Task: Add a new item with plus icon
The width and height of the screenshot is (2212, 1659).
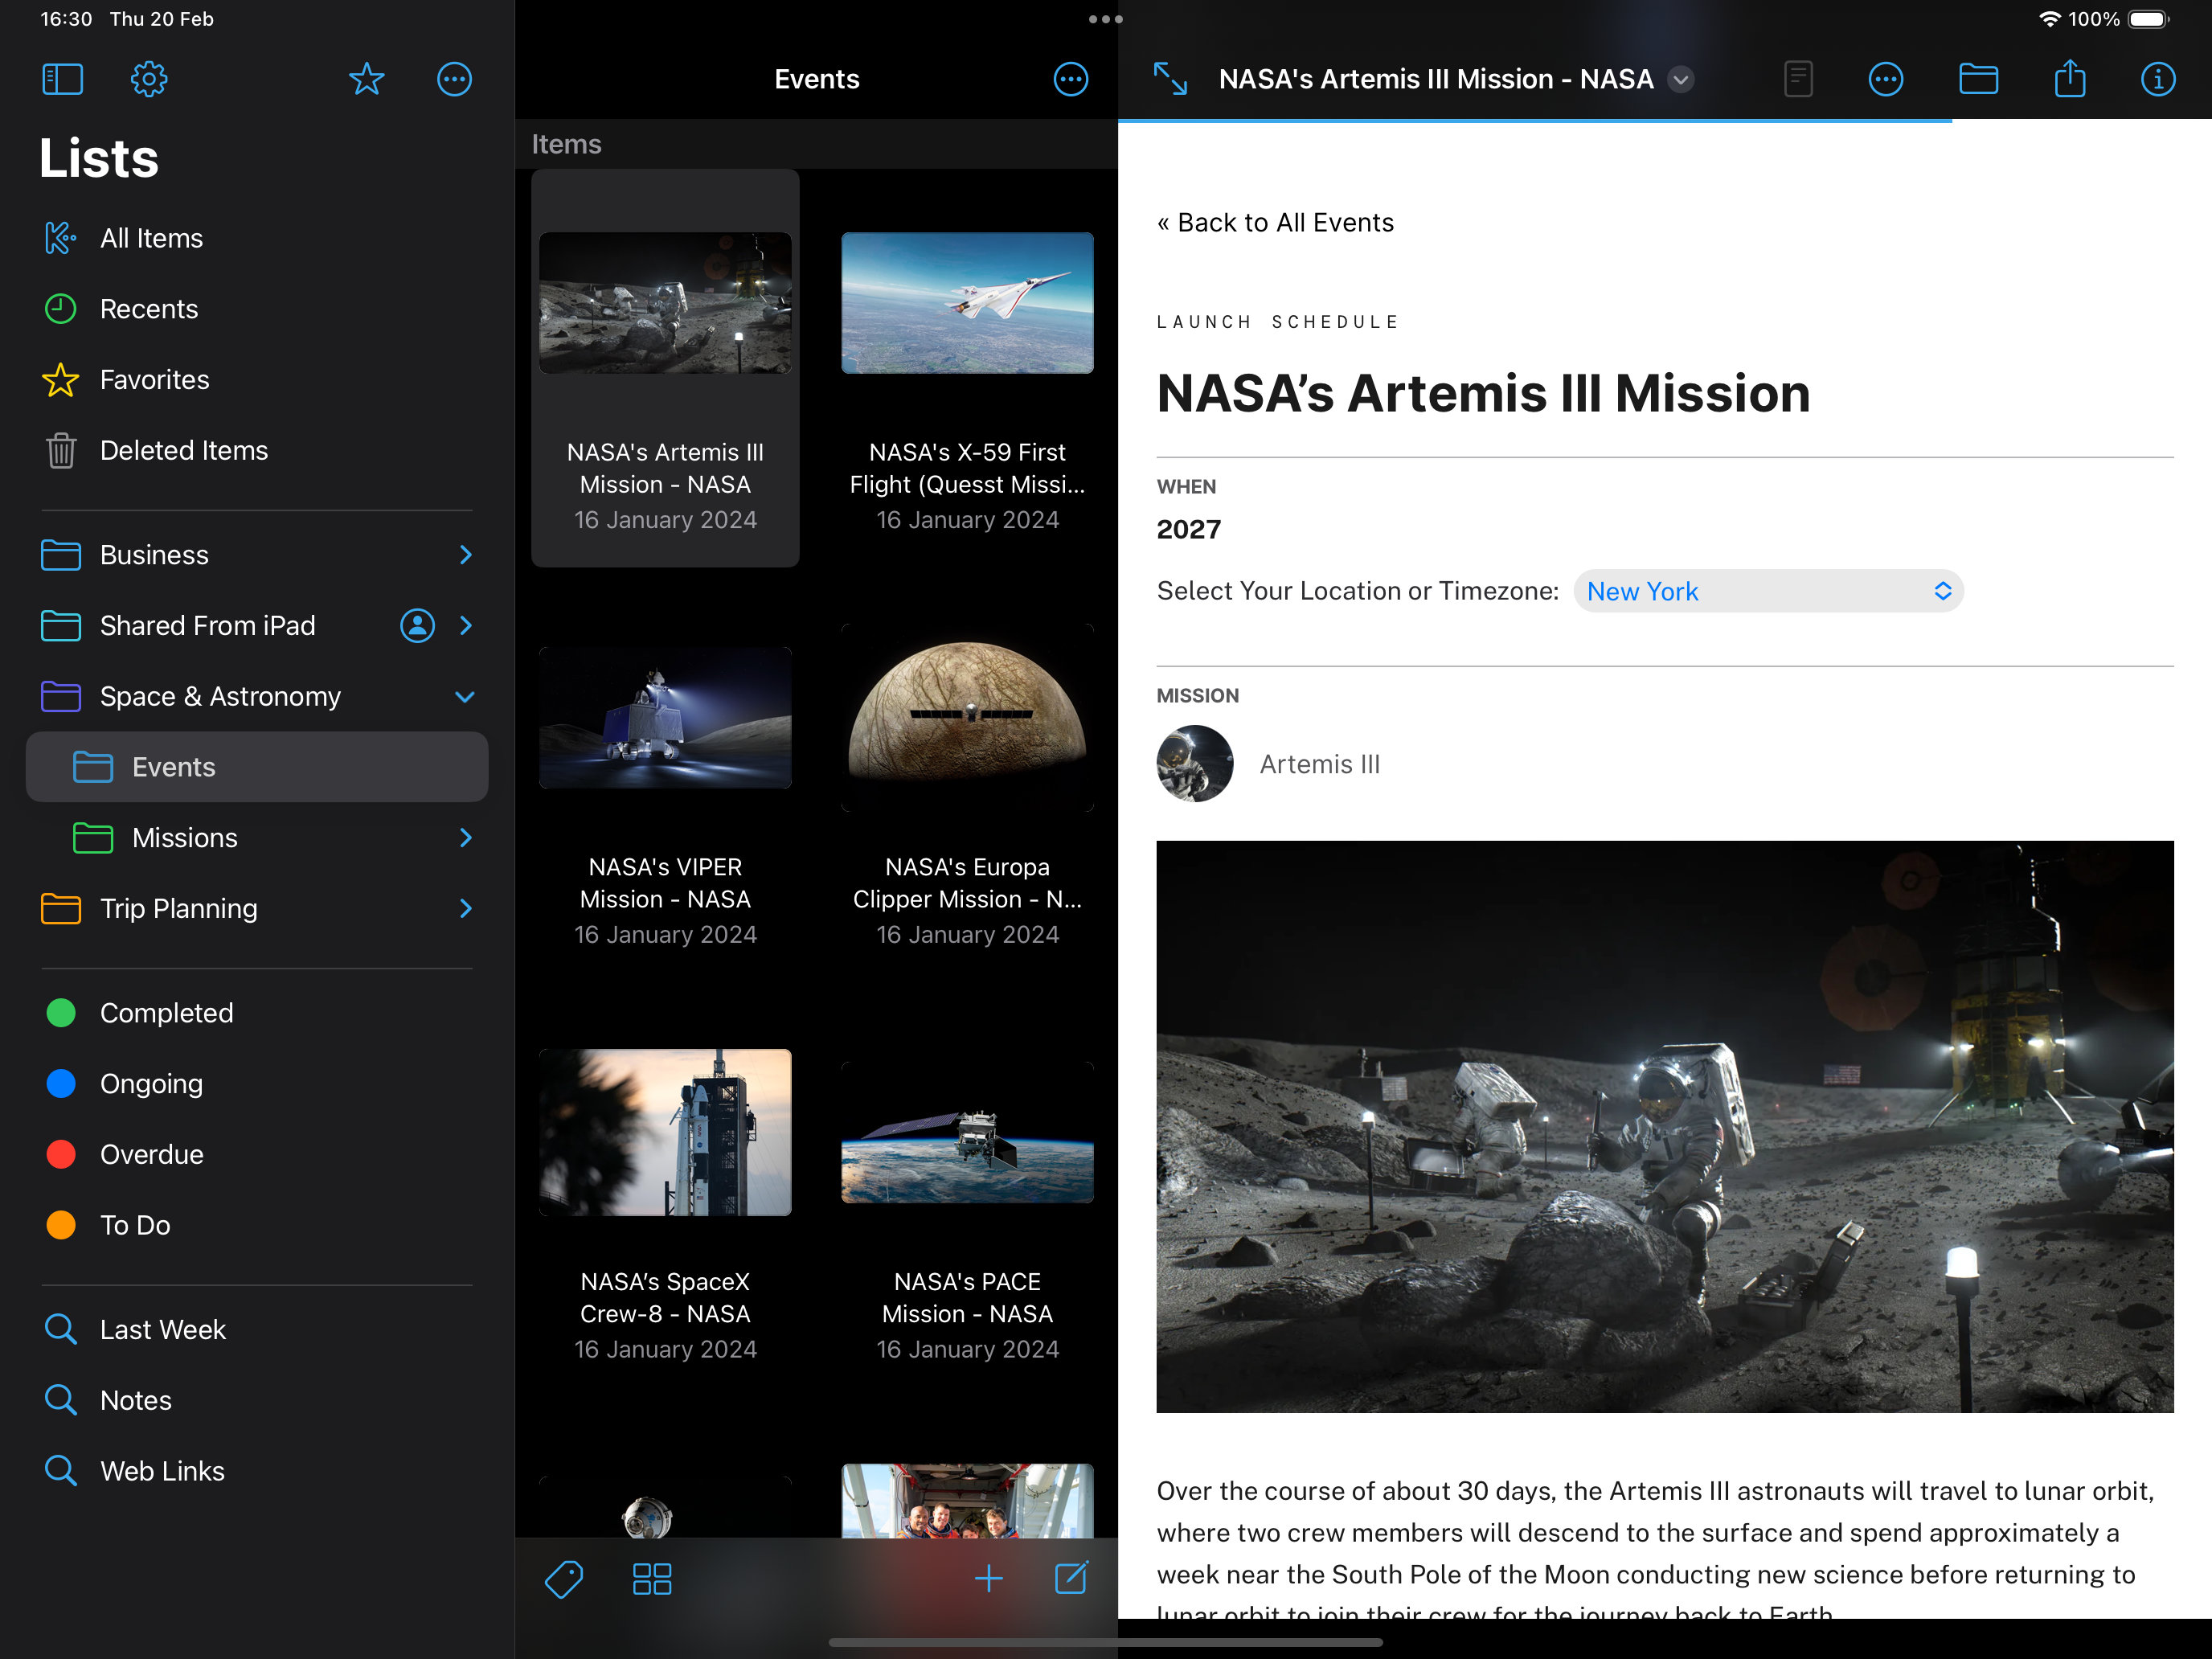Action: point(988,1578)
